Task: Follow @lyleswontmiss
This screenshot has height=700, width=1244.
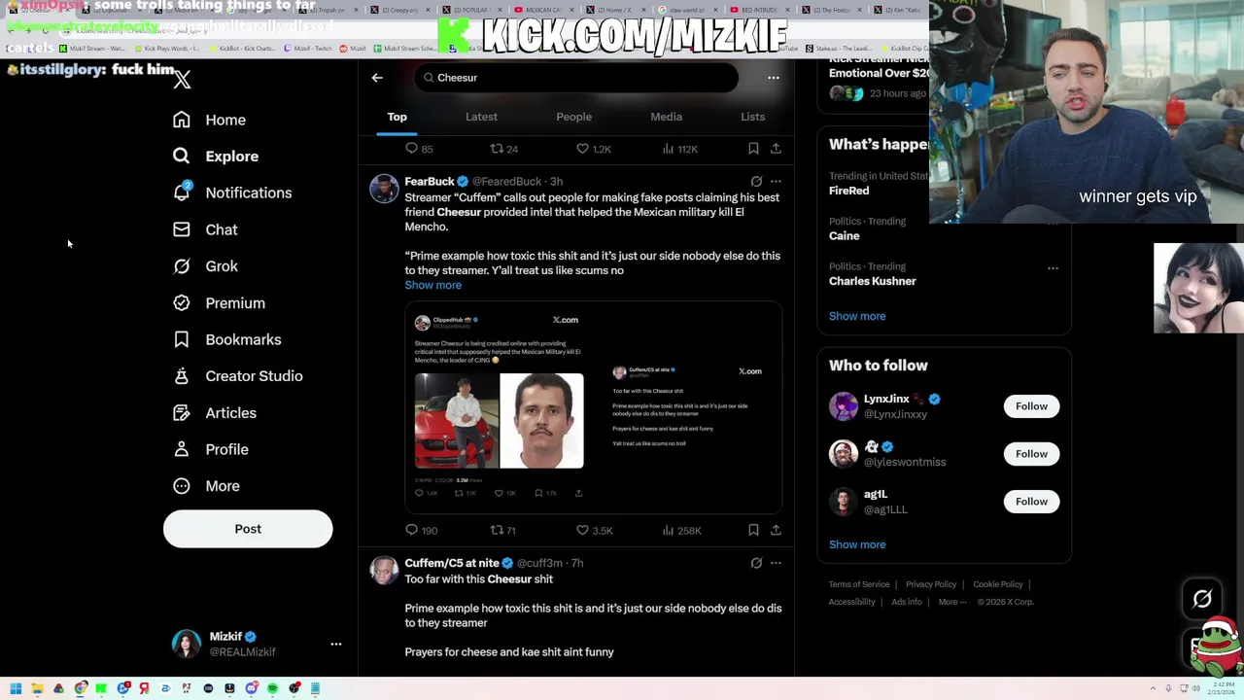Action: click(1031, 454)
